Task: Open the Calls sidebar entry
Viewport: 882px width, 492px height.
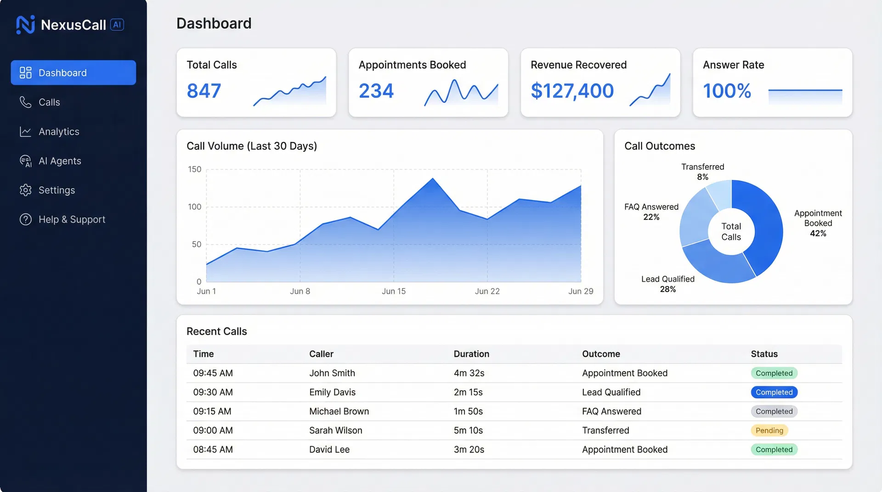Action: [x=49, y=102]
